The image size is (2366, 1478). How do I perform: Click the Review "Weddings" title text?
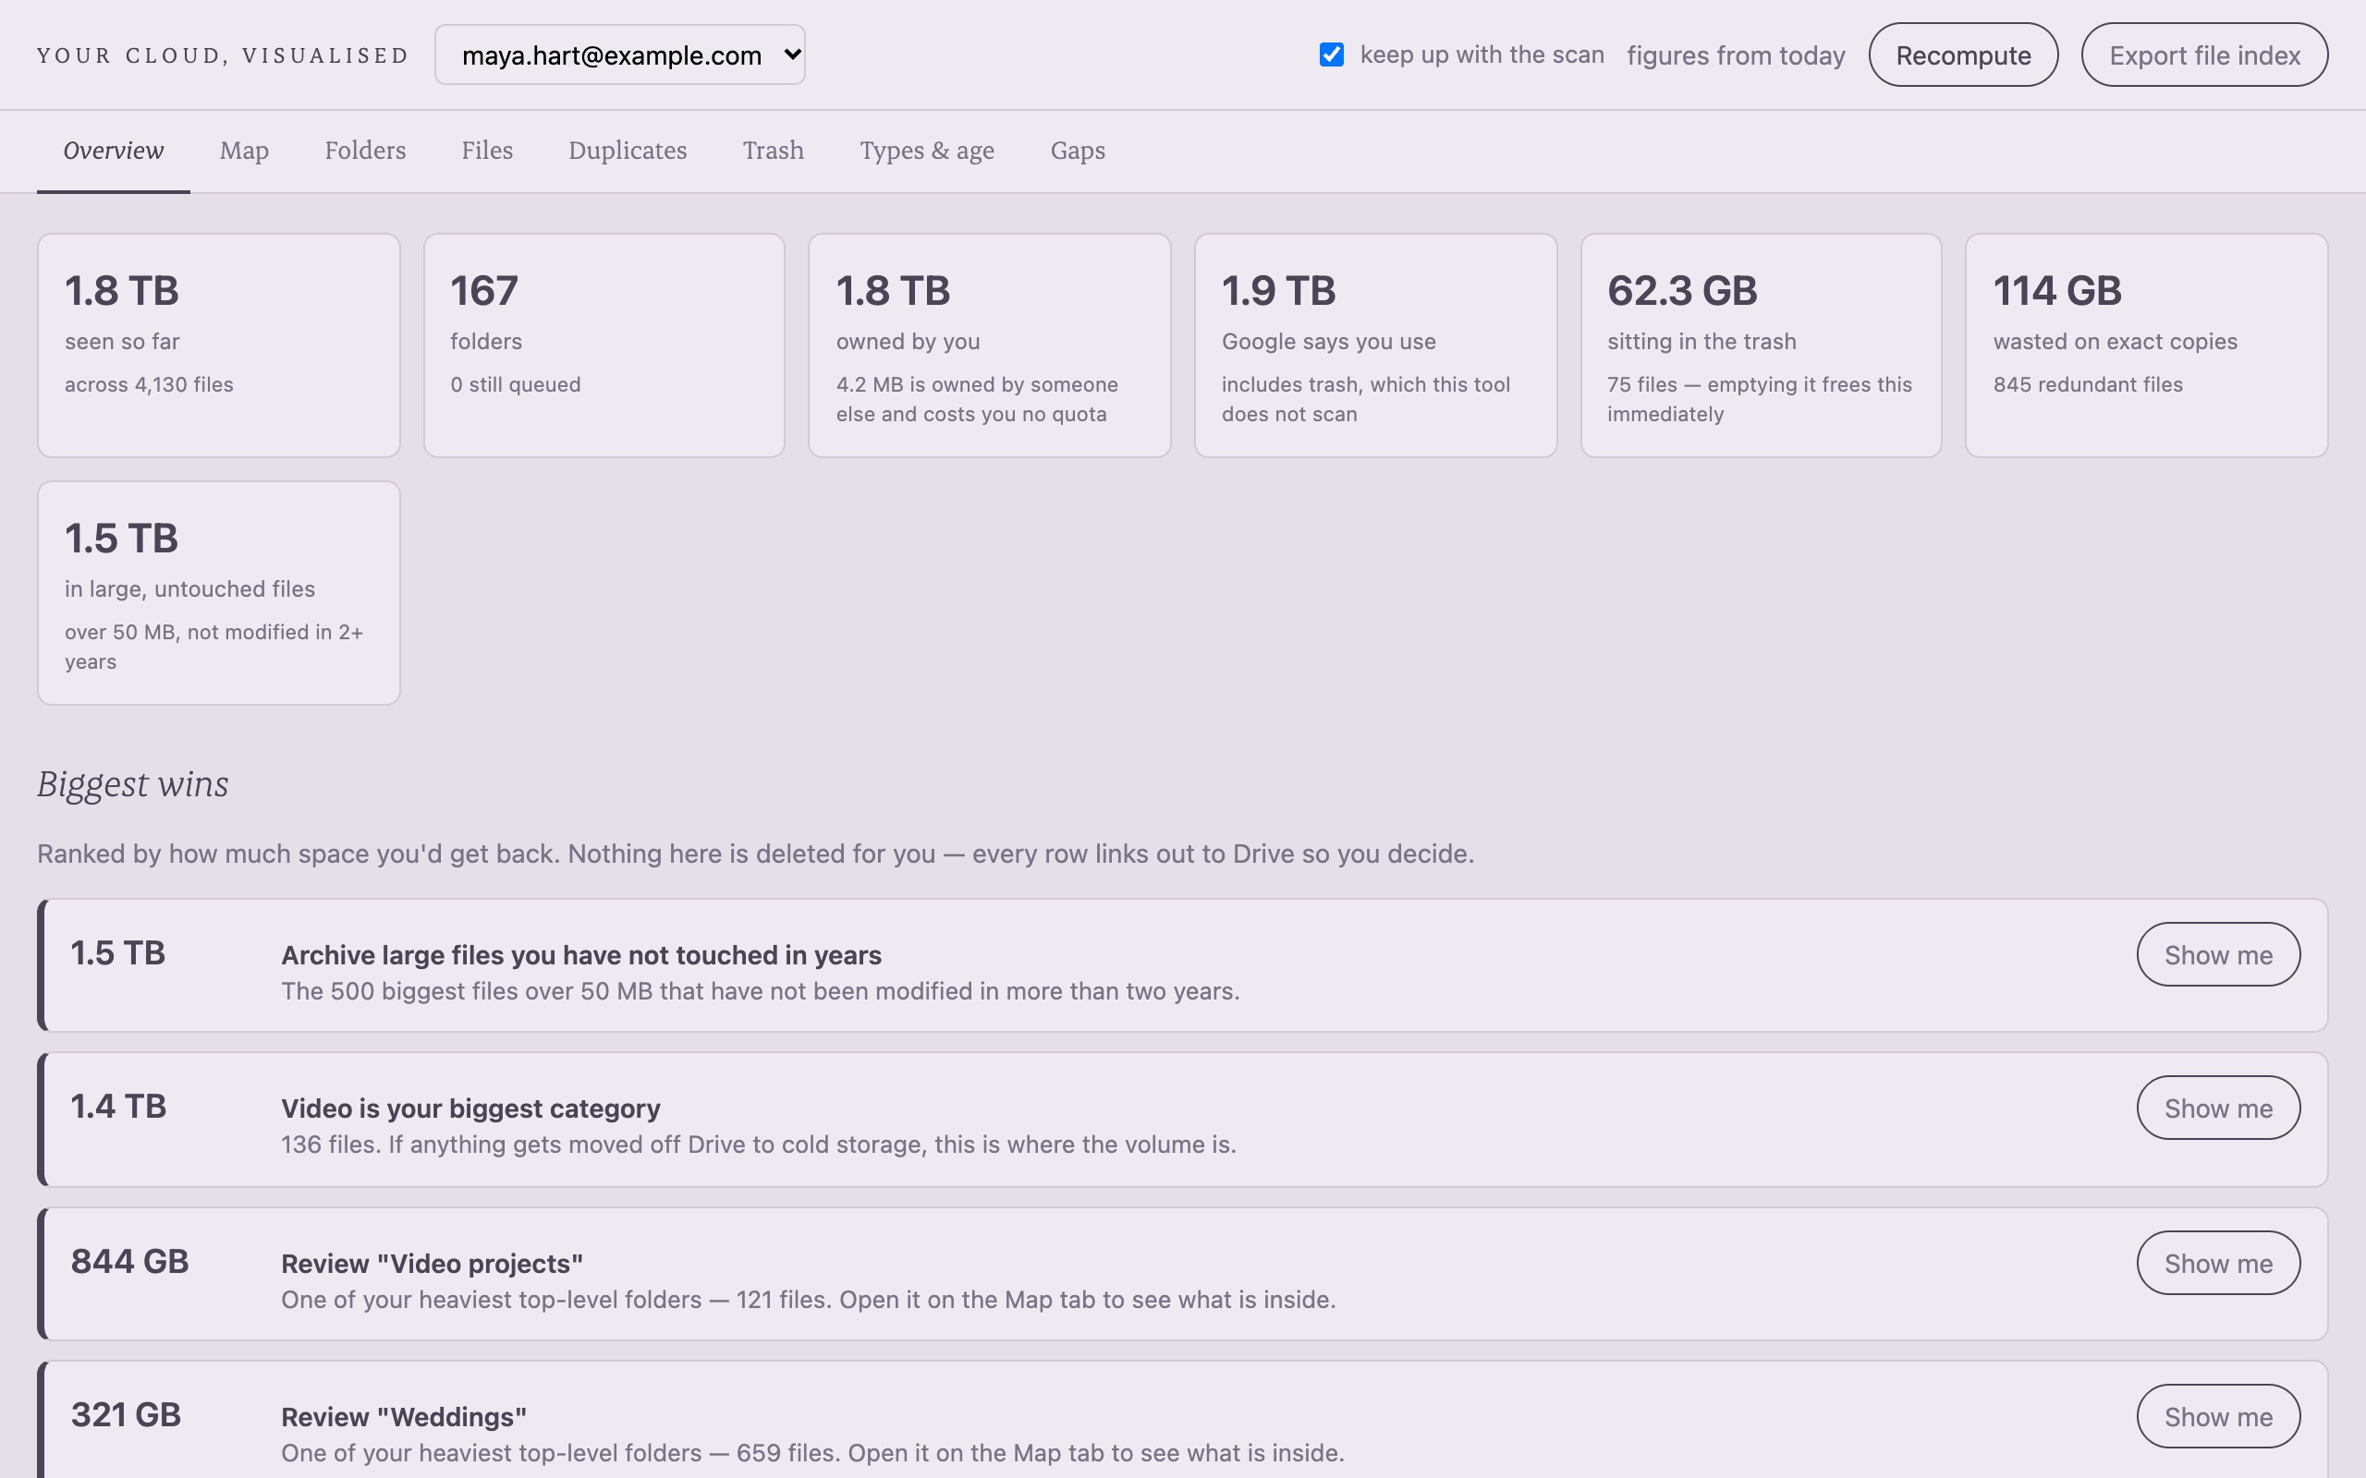pyautogui.click(x=404, y=1416)
